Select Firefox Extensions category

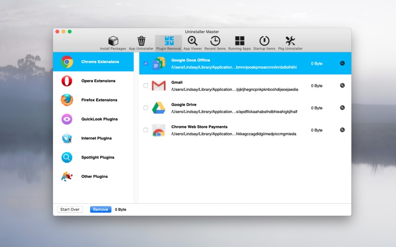(93, 100)
